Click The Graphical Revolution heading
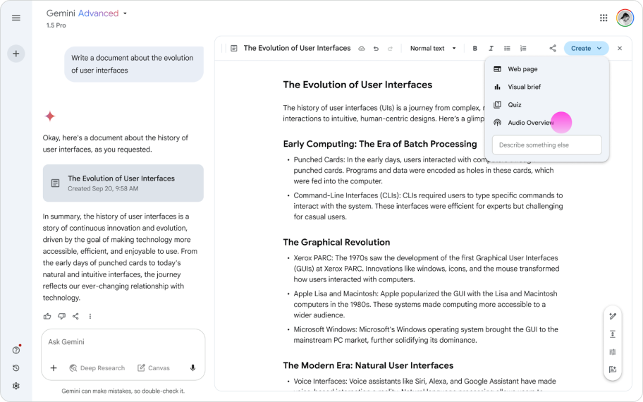Screen dimensions: 643x402 pos(336,243)
